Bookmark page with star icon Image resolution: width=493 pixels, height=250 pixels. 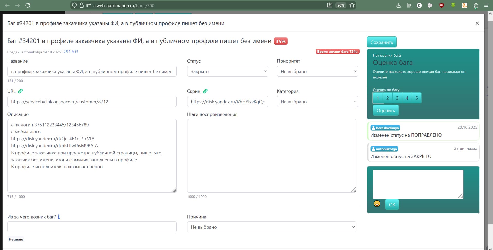point(352,5)
